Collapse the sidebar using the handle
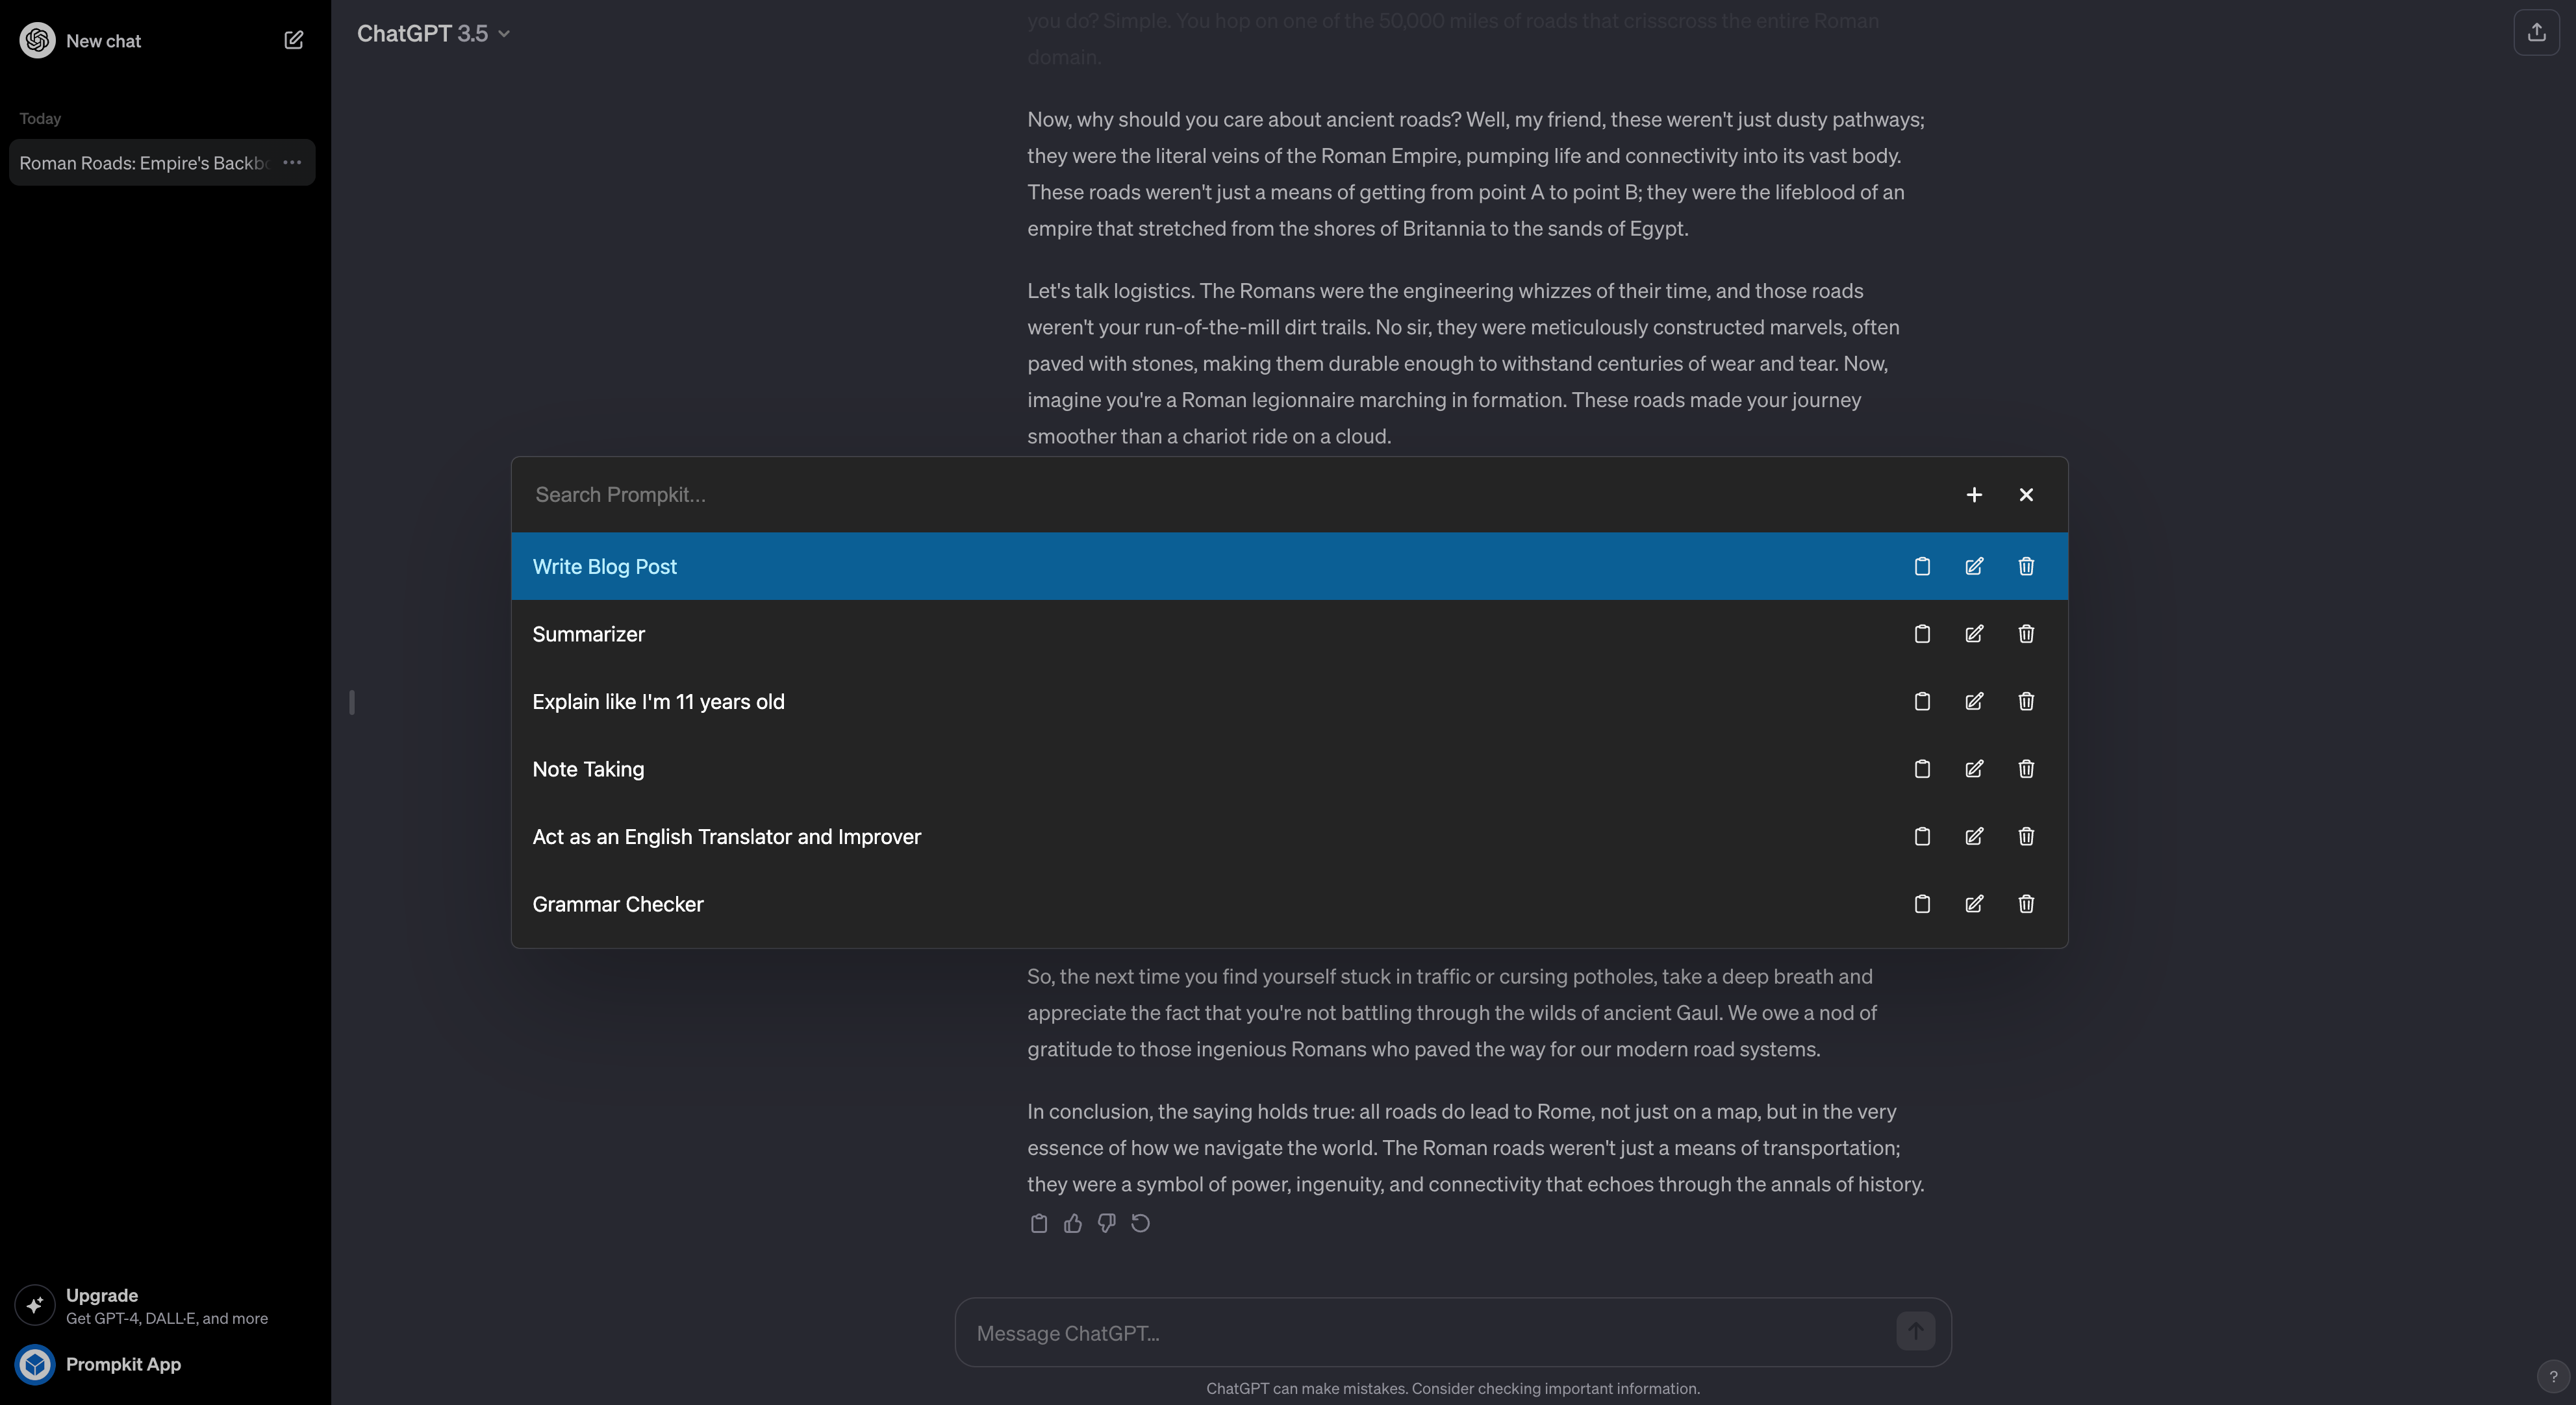Viewport: 2576px width, 1405px height. coord(352,702)
